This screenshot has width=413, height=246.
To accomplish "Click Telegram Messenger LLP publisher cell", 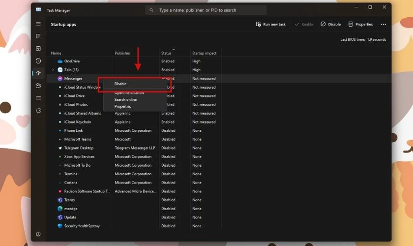I will tap(135, 148).
